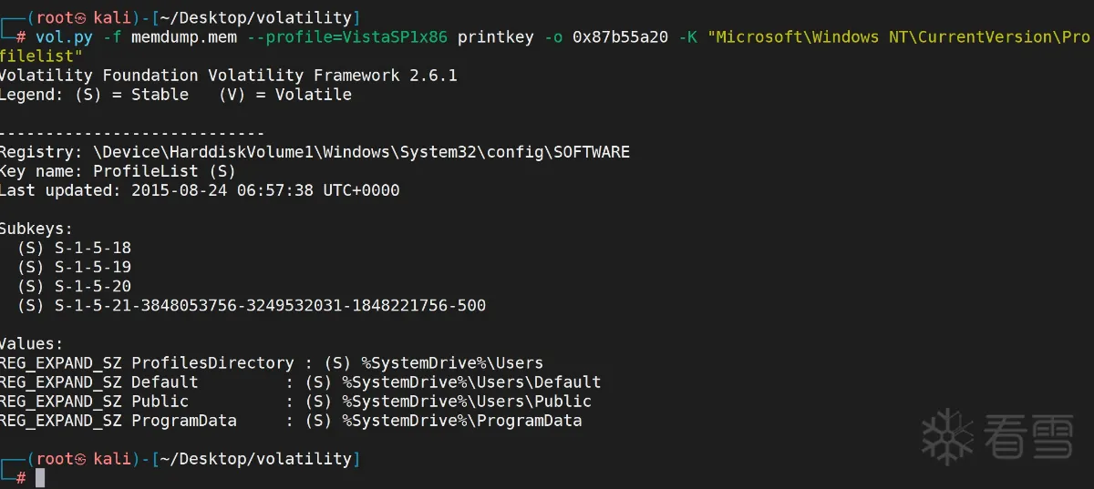This screenshot has width=1094, height=489.
Task: Click the skull symbol in the bottom prompt
Action: pyautogui.click(x=80, y=459)
